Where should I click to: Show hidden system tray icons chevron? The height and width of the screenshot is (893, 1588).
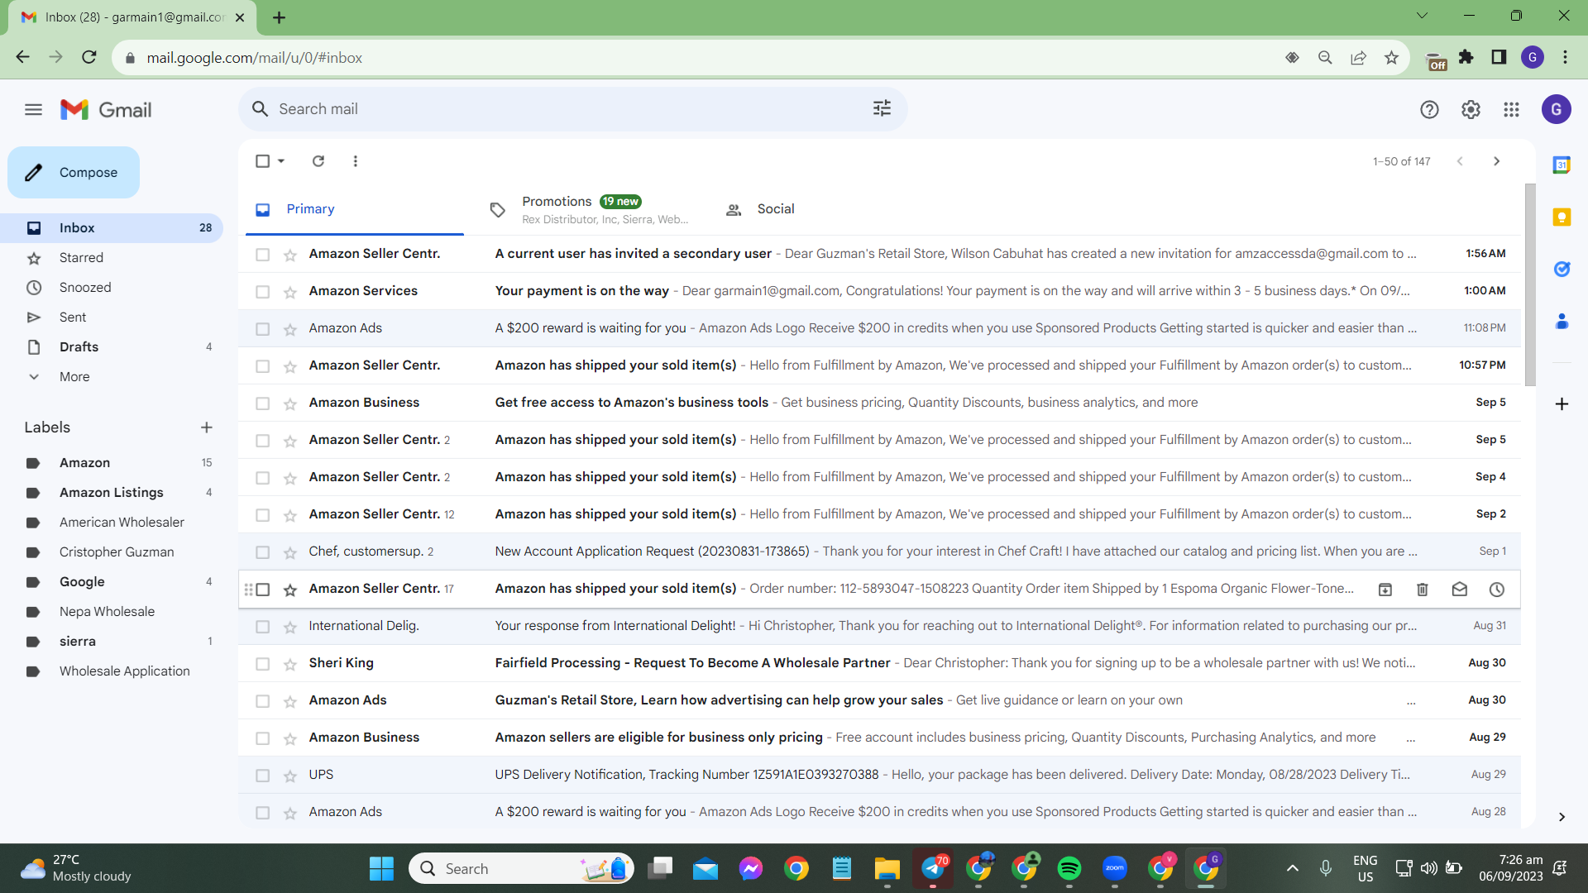1292,868
